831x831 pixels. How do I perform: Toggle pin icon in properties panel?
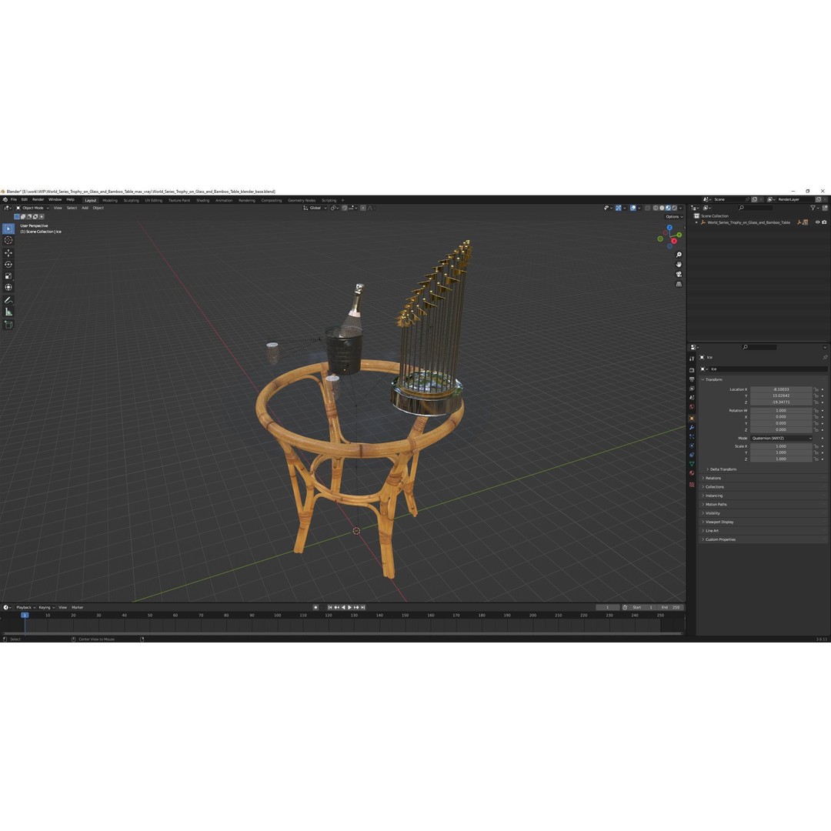(x=825, y=358)
